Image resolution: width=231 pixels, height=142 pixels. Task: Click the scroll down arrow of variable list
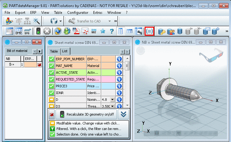[x=127, y=105]
